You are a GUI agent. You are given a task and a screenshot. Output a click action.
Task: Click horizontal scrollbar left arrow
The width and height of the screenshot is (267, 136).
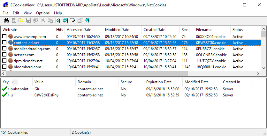tap(3, 73)
